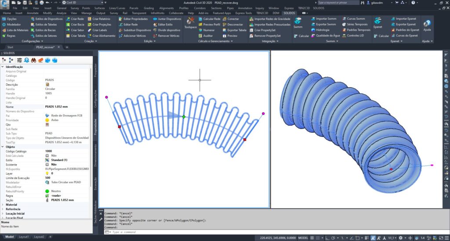Open Editar Propriedades
Image resolution: width=450 pixels, height=241 pixels.
click(x=133, y=19)
